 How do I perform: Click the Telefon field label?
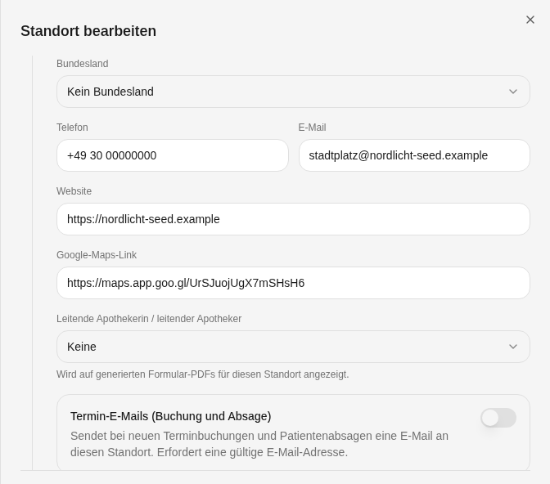tap(72, 128)
